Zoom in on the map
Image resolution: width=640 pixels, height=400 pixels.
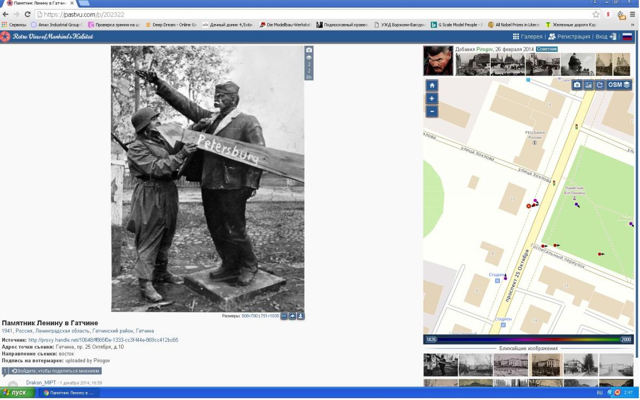[x=432, y=98]
